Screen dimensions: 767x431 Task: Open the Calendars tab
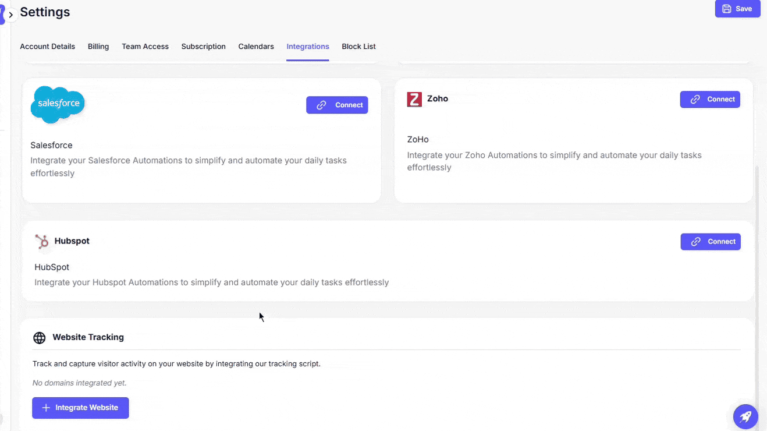pos(256,47)
